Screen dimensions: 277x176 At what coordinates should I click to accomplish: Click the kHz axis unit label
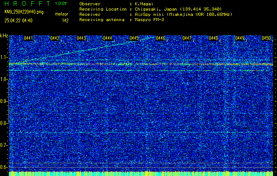4,36
